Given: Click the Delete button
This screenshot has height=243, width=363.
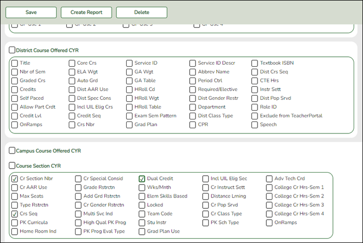Looking at the screenshot, I should [141, 12].
